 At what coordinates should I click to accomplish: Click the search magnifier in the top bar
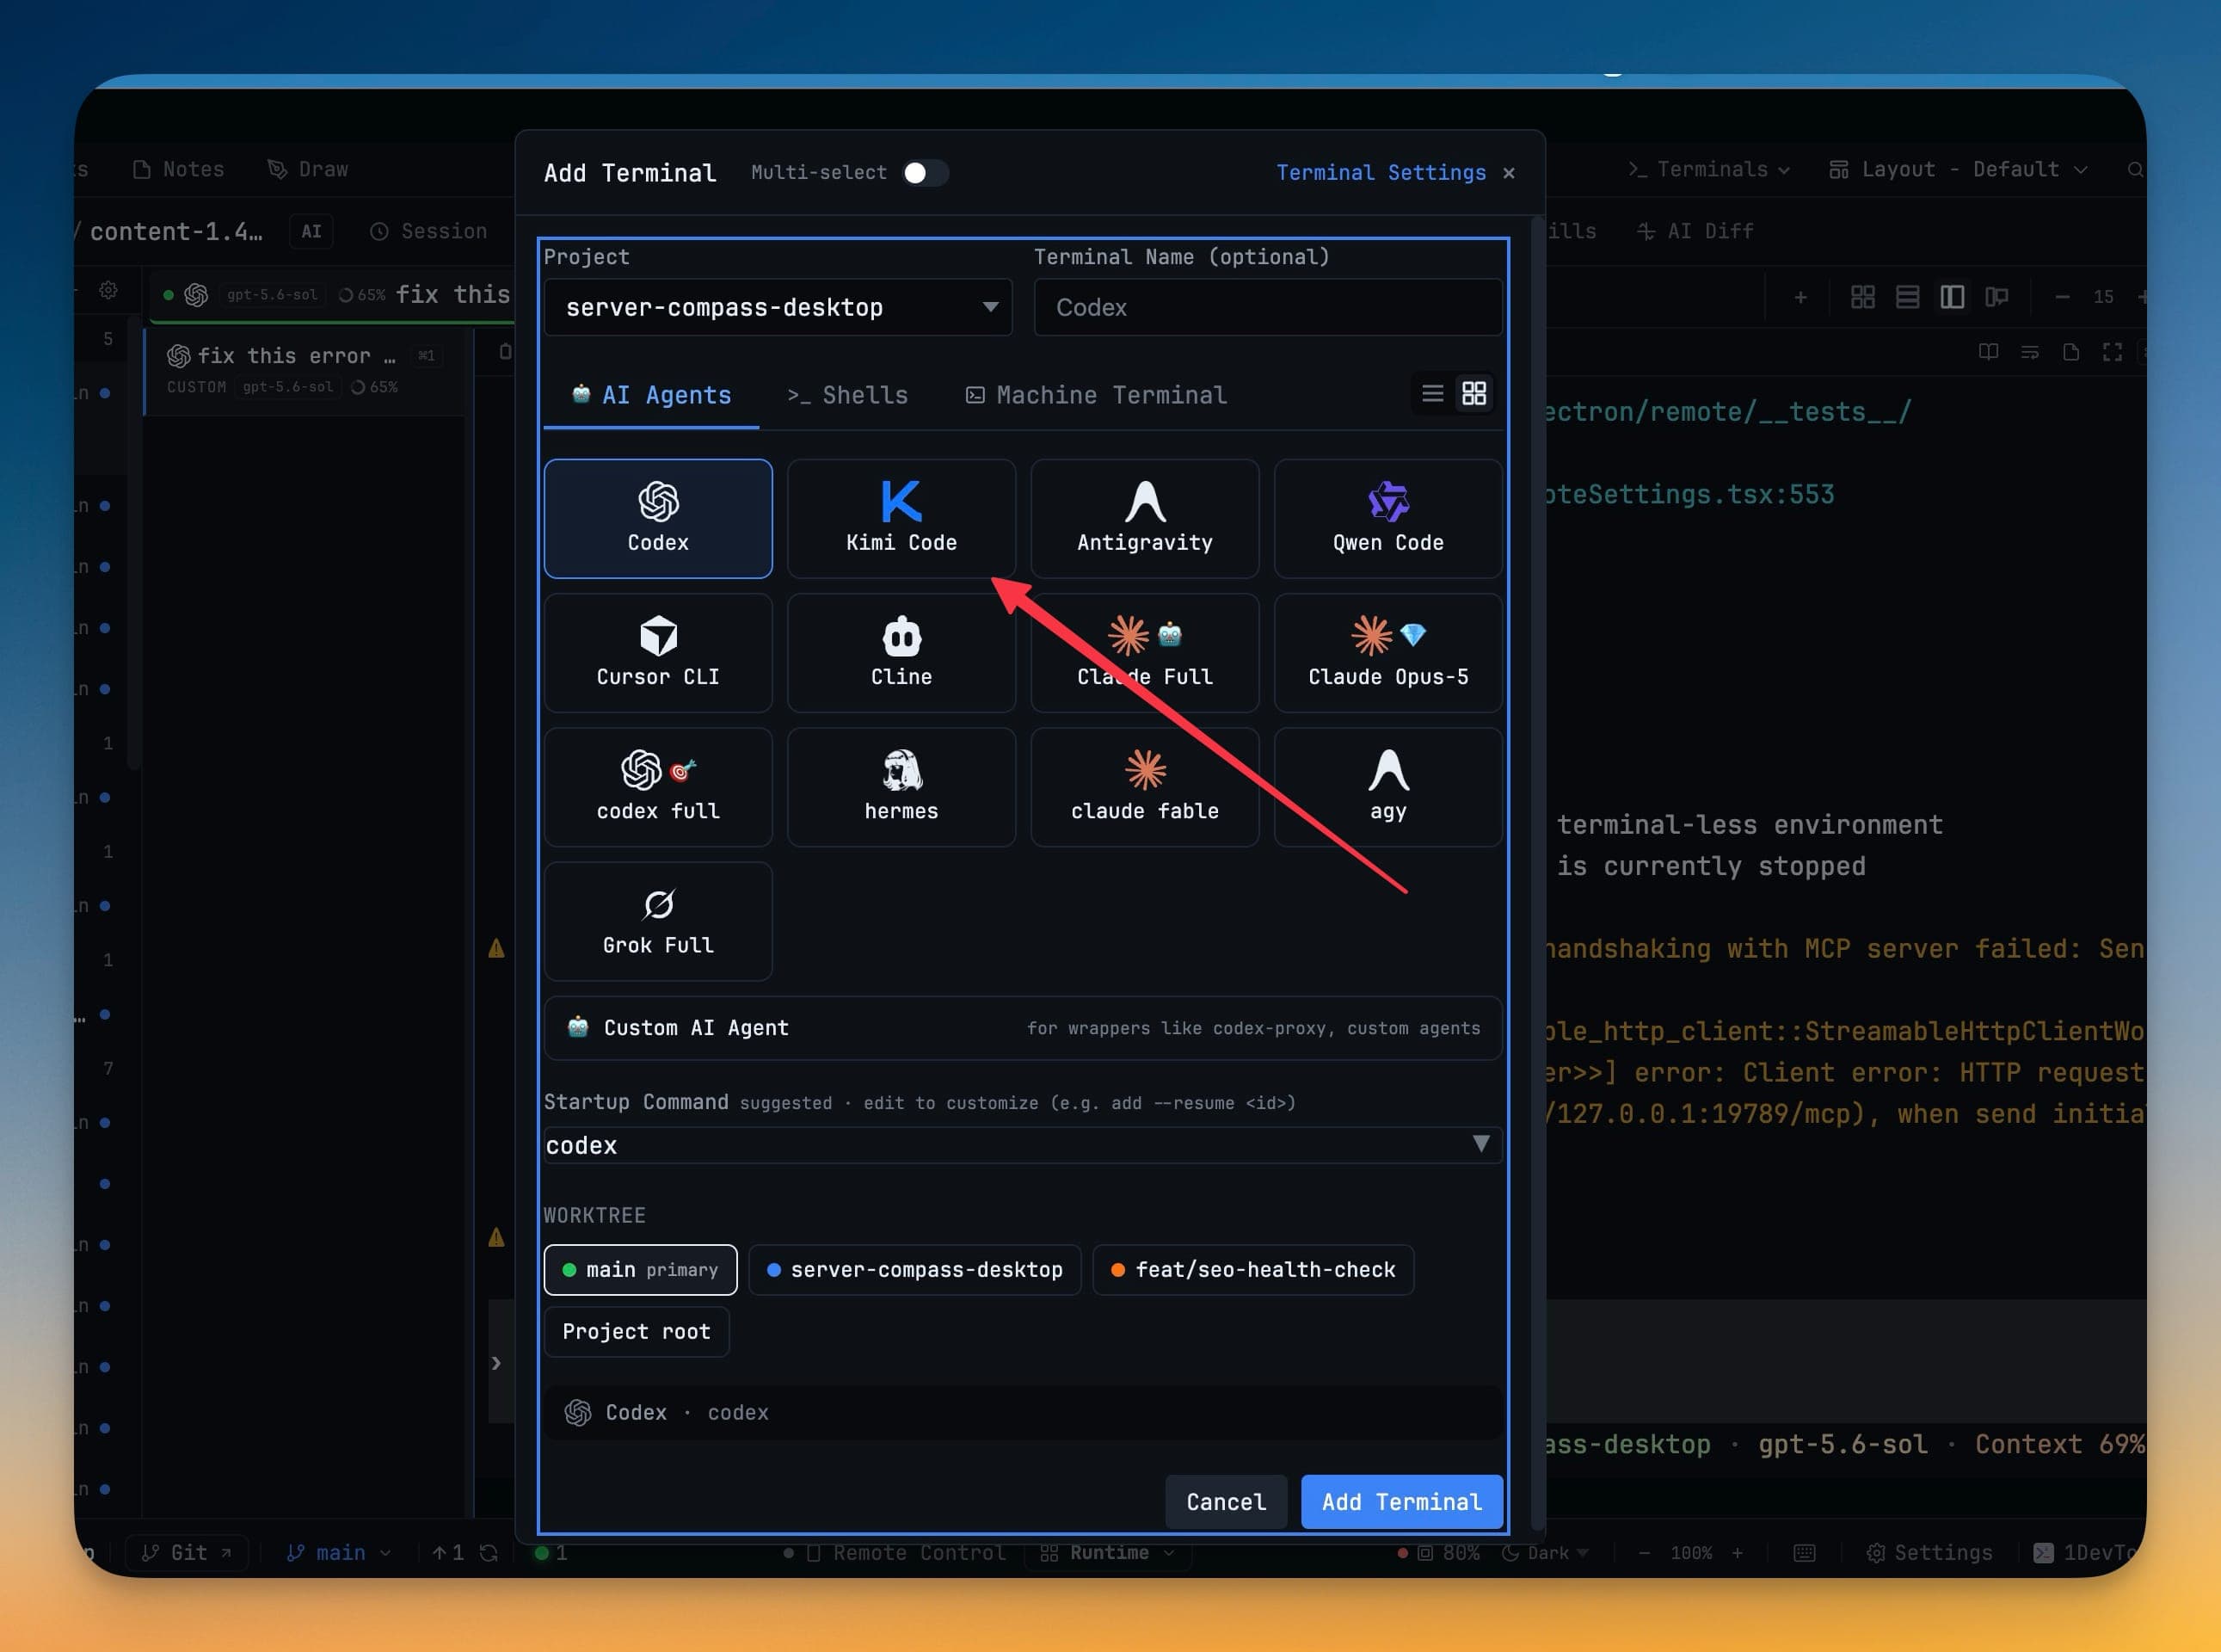pos(2135,170)
